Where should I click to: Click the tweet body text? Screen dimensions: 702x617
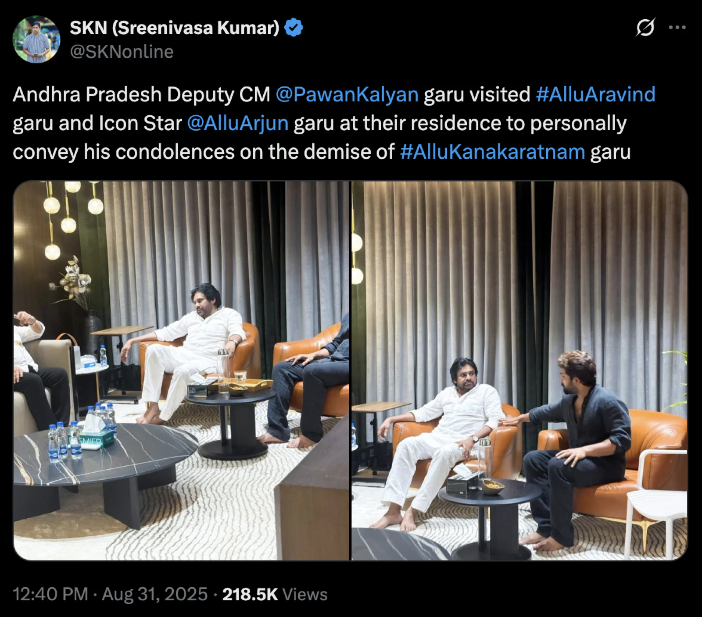tap(334, 123)
